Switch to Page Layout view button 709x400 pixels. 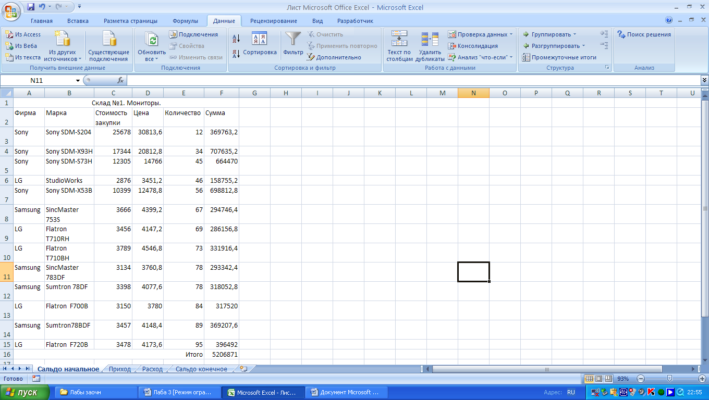(598, 379)
